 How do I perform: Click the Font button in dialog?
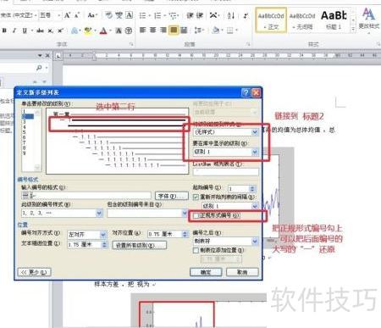click(x=172, y=196)
